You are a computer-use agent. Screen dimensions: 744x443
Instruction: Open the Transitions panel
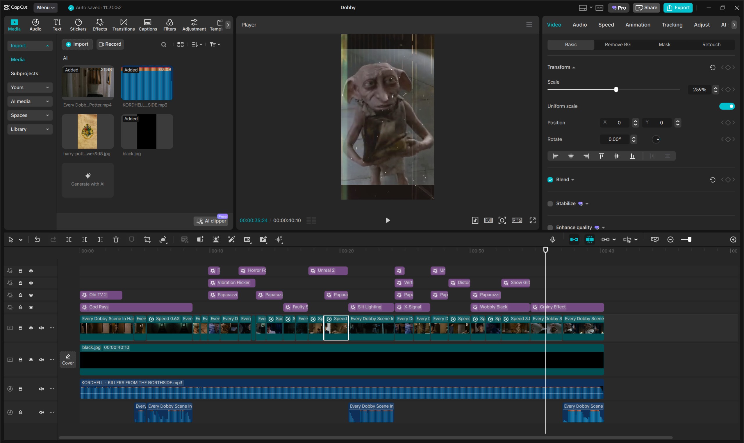[x=123, y=25]
